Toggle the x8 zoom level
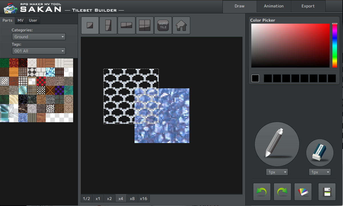The height and width of the screenshot is (206, 343). 132,198
